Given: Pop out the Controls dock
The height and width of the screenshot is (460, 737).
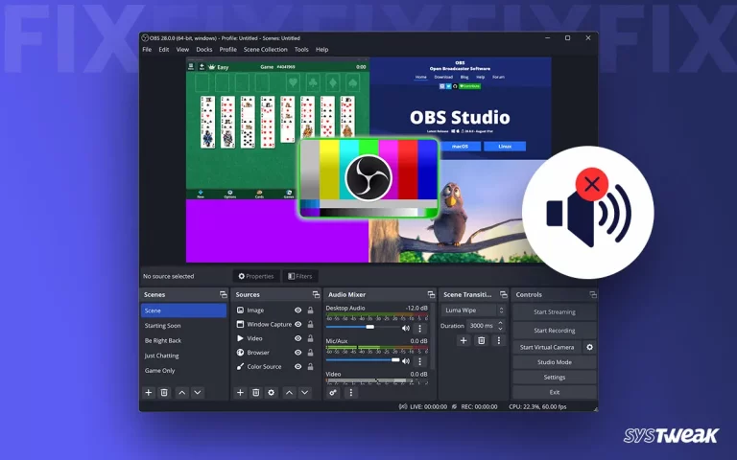Looking at the screenshot, I should tap(593, 295).
